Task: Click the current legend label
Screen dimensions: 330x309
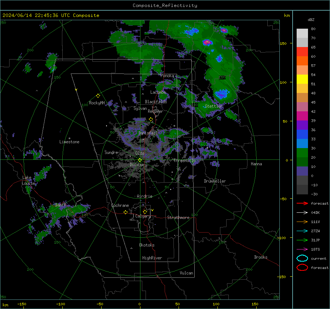Action: [x=319, y=259]
